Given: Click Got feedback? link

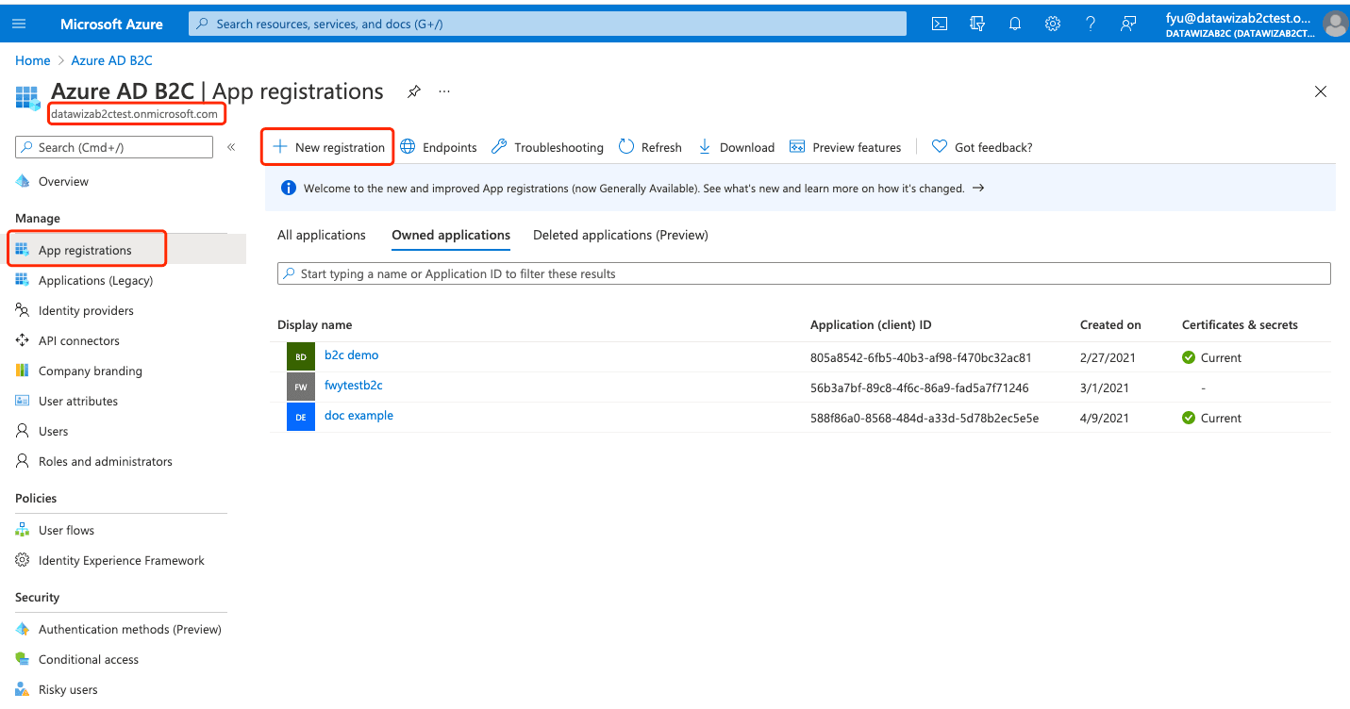Looking at the screenshot, I should click(x=982, y=147).
